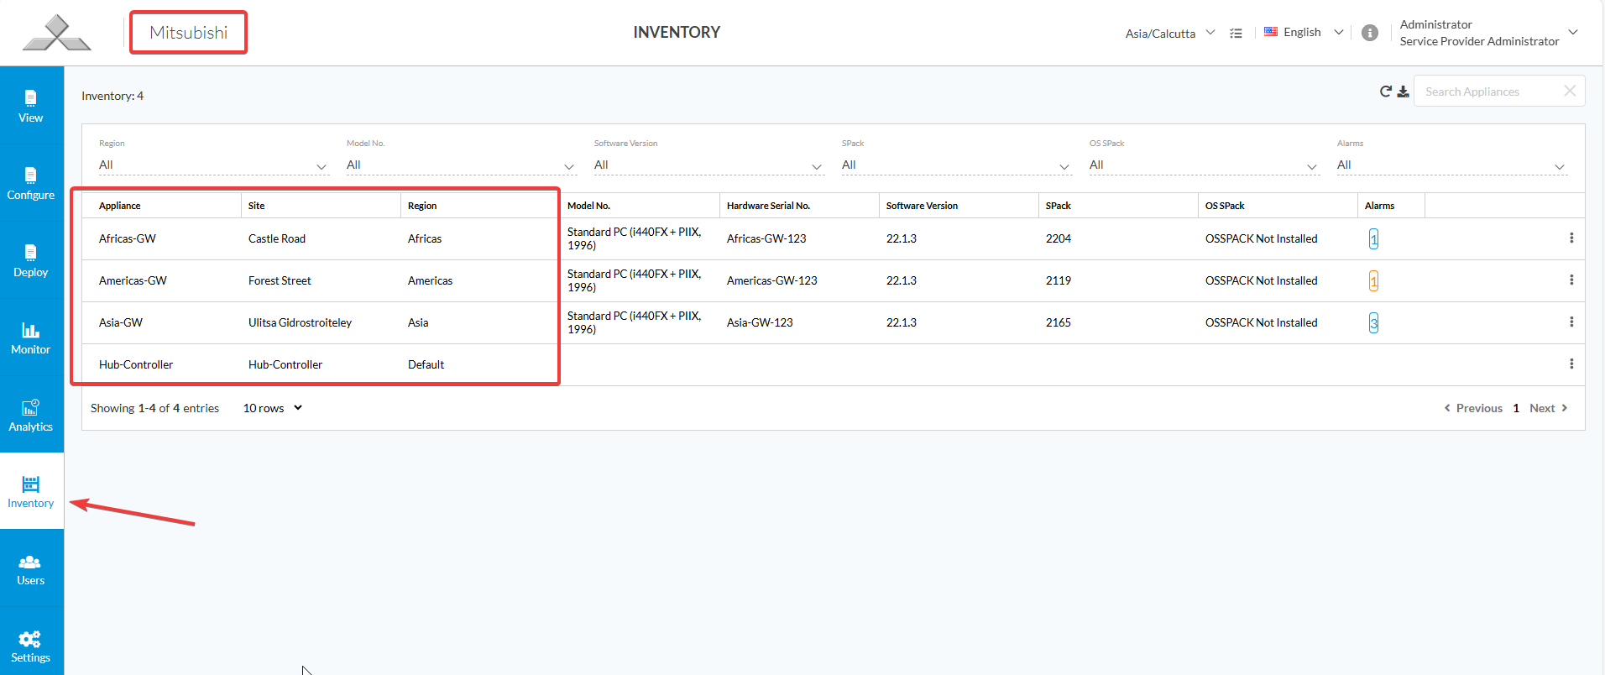
Task: Change the 10 rows page size
Action: (x=272, y=408)
